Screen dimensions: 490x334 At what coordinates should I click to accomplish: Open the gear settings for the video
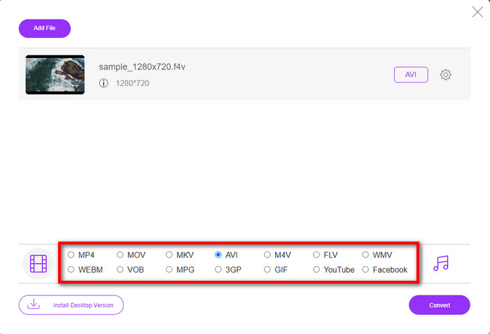[x=445, y=75]
